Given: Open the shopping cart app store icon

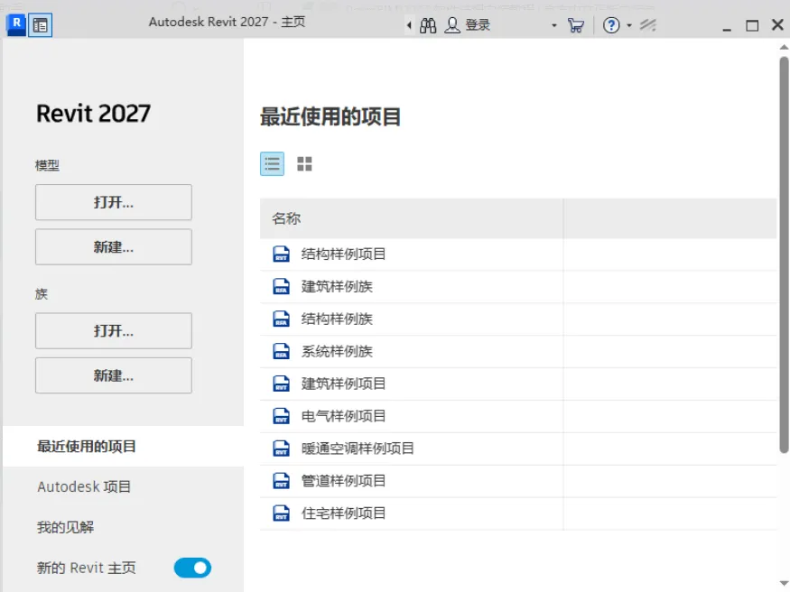Looking at the screenshot, I should click(575, 25).
